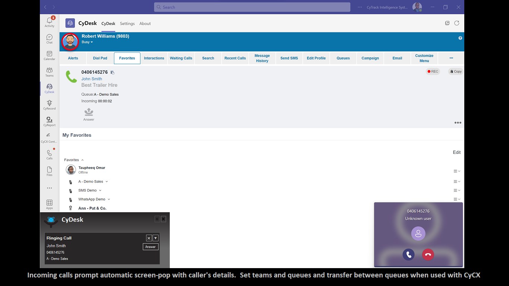Image resolution: width=509 pixels, height=286 pixels.
Task: Expand the SMS Demo favorite
Action: tap(100, 191)
